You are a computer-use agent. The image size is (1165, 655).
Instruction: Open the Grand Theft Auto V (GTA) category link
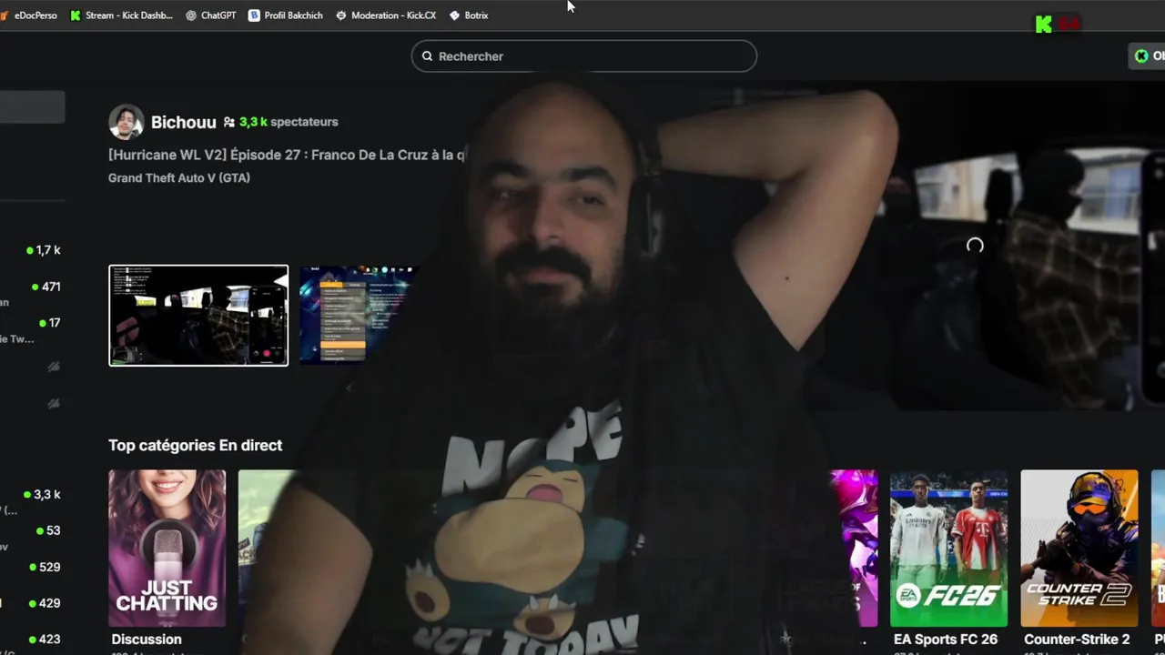179,177
